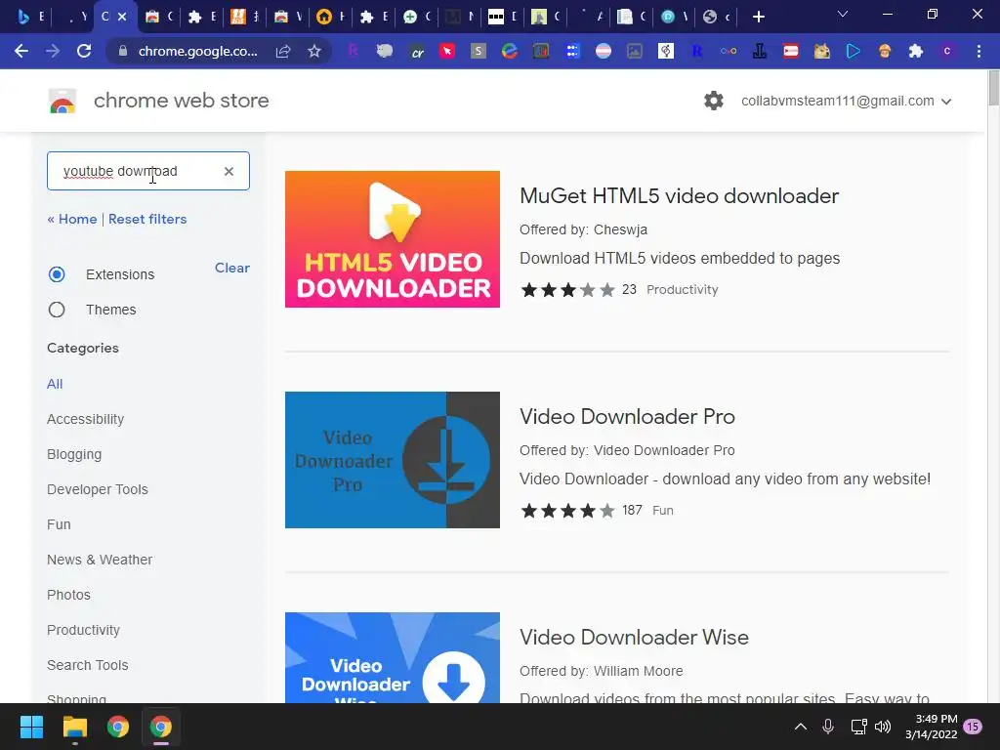Image resolution: width=1000 pixels, height=750 pixels.
Task: Filter by Photos category
Action: 69,595
